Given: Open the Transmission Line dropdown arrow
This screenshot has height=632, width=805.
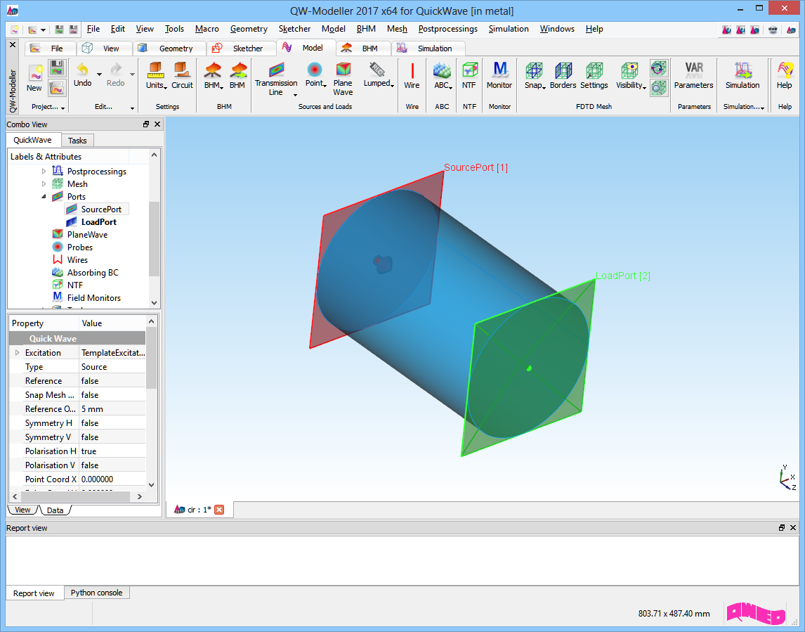Looking at the screenshot, I should [x=295, y=95].
